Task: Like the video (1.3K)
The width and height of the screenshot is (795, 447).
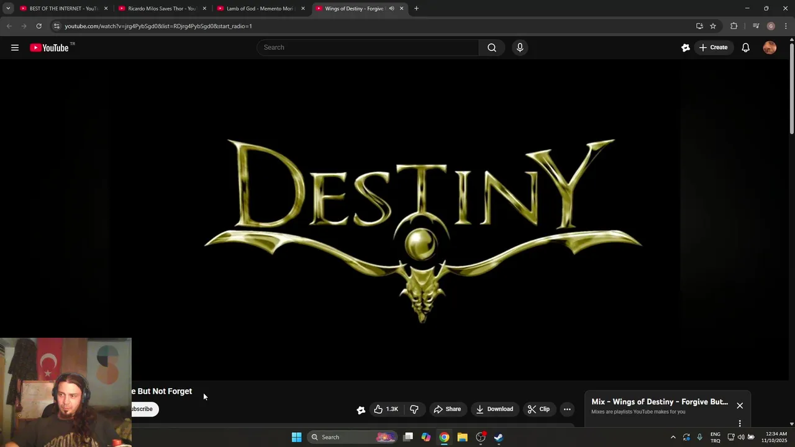Action: click(386, 409)
